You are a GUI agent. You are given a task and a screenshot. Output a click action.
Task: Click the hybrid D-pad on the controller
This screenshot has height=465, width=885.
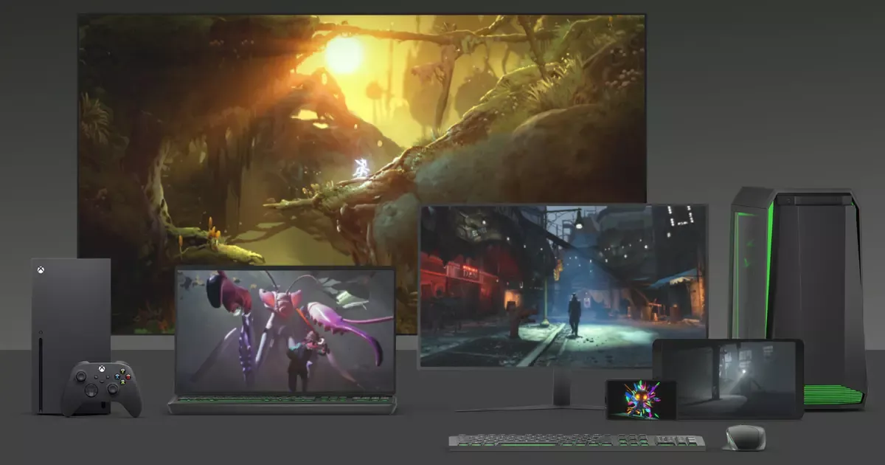click(x=91, y=390)
